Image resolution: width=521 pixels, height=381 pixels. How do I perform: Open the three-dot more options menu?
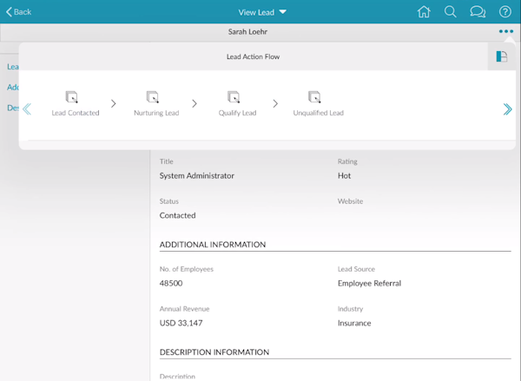tap(505, 32)
